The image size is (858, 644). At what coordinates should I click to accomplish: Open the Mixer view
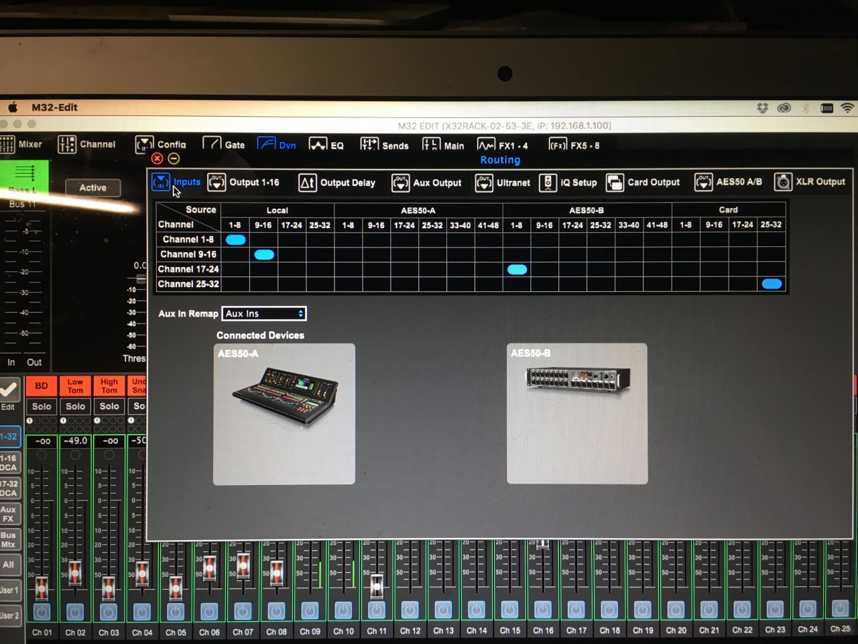21,144
